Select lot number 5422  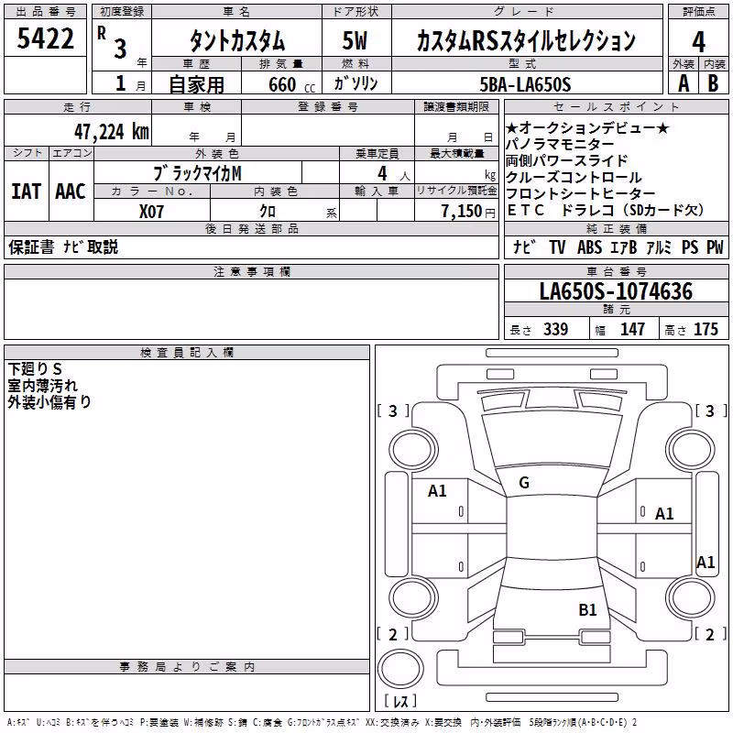(45, 38)
